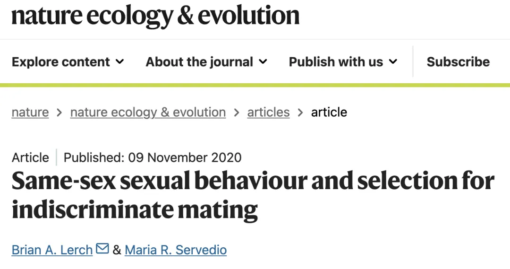Open the Publish with us menu label
The height and width of the screenshot is (269, 510).
click(x=336, y=62)
